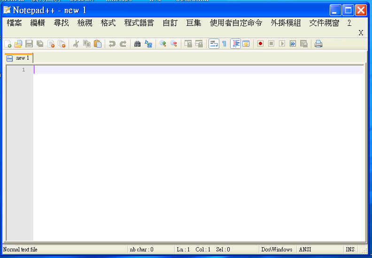This screenshot has width=372, height=258.
Task: Open the 使用者自定命令 menu
Action: click(236, 23)
